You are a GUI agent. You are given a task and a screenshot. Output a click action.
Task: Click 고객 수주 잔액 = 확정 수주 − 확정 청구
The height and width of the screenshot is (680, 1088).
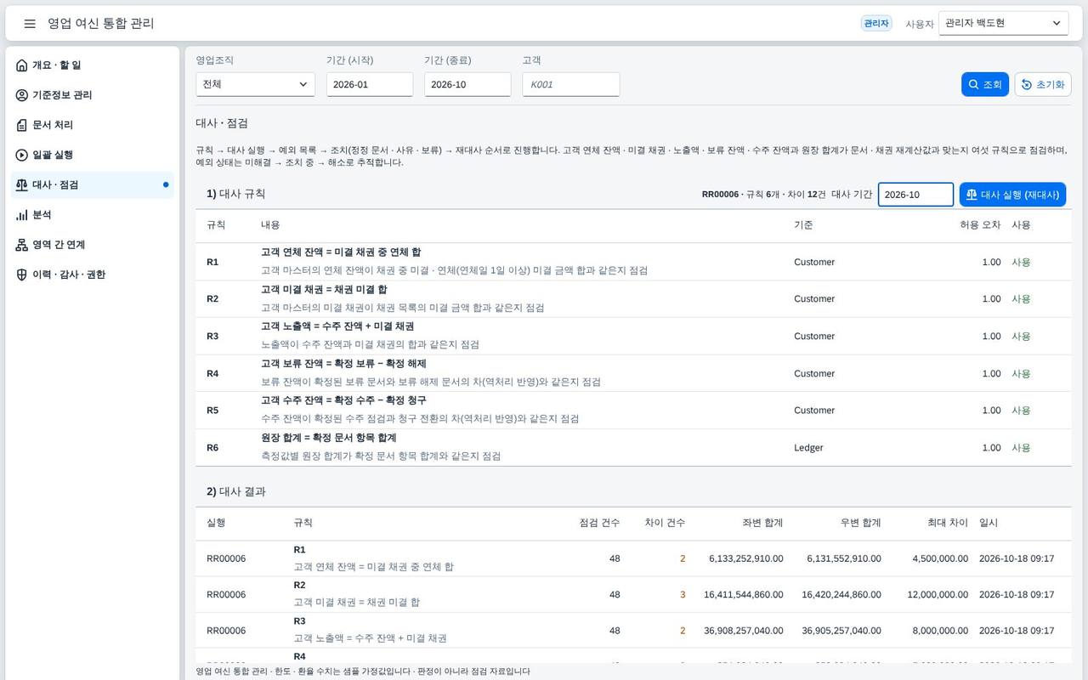(343, 400)
